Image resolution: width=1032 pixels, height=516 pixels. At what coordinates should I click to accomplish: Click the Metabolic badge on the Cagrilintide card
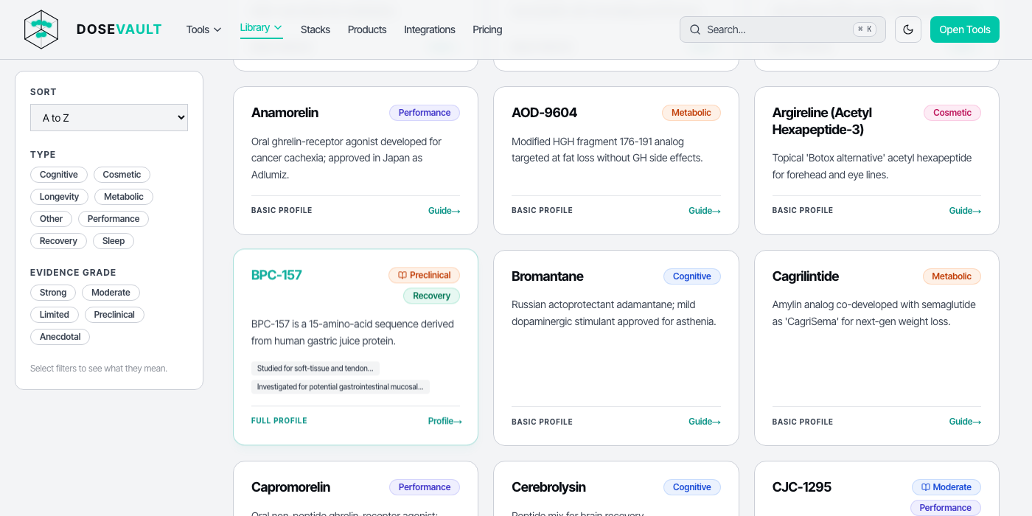952,276
